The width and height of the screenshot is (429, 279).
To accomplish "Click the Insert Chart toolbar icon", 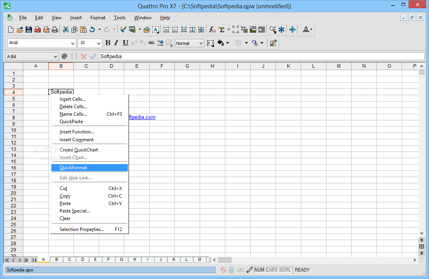I will coord(133,30).
